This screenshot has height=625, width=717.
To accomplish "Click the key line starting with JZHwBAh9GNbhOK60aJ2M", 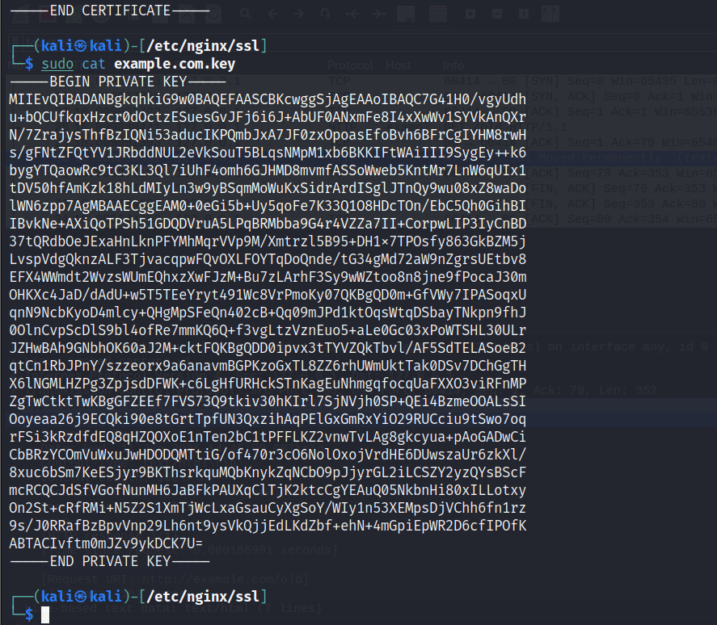I will point(268,348).
